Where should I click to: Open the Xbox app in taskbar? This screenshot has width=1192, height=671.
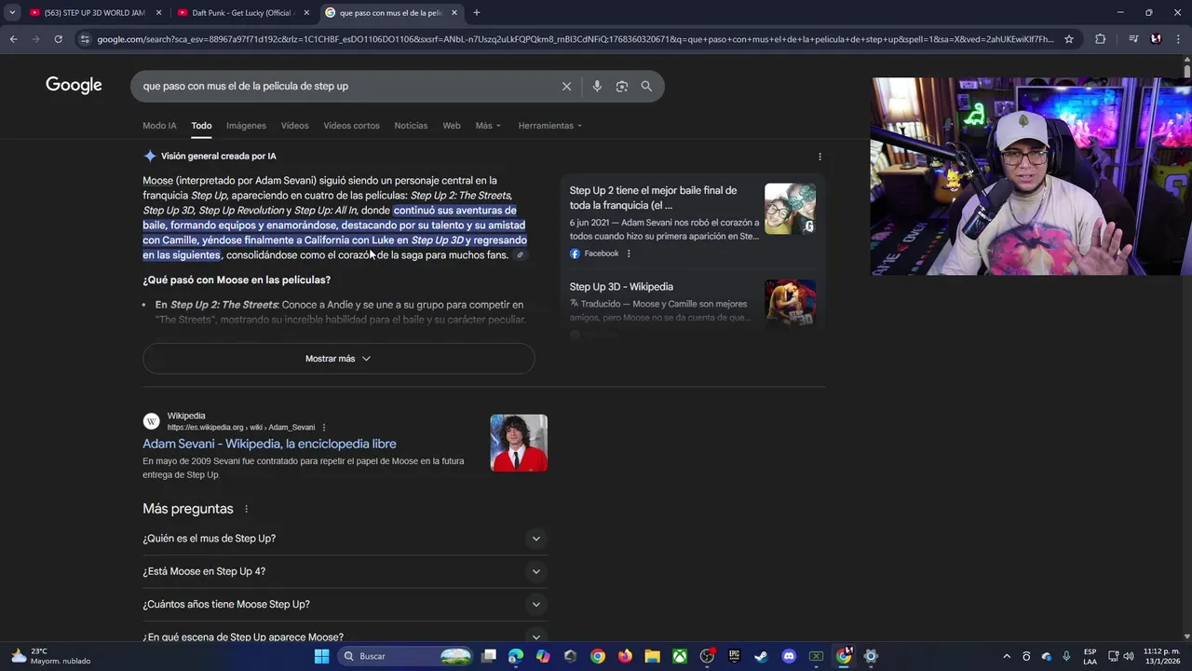tap(680, 656)
